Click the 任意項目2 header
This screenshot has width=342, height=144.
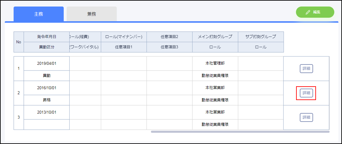(x=170, y=37)
